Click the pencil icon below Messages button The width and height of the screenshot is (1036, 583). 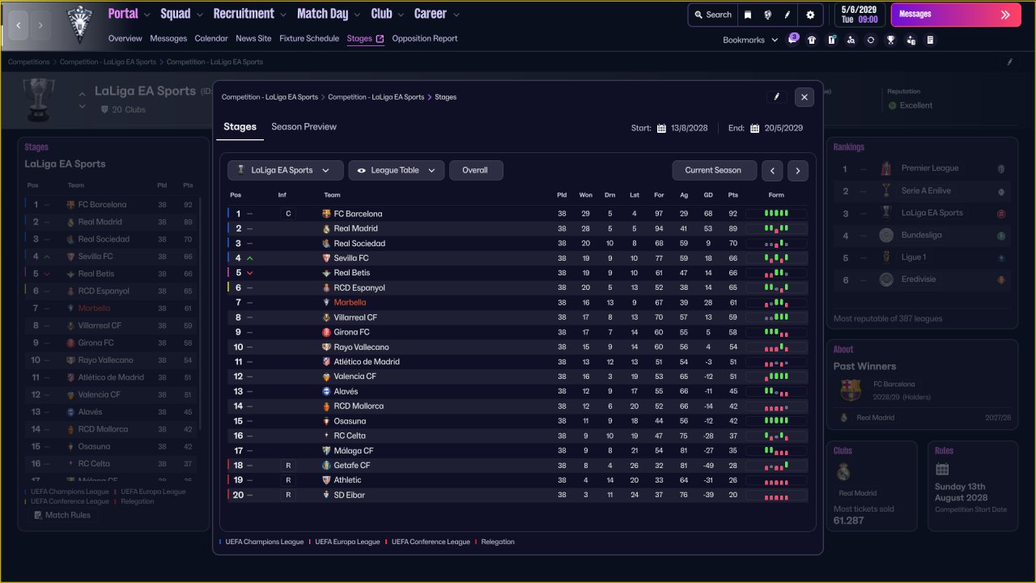(1010, 62)
